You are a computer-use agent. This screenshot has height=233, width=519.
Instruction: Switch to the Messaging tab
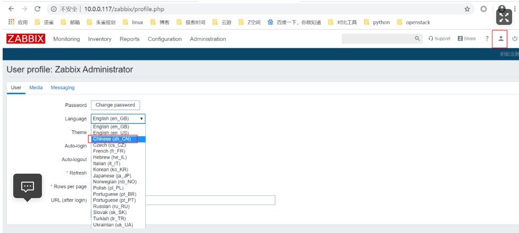point(63,87)
